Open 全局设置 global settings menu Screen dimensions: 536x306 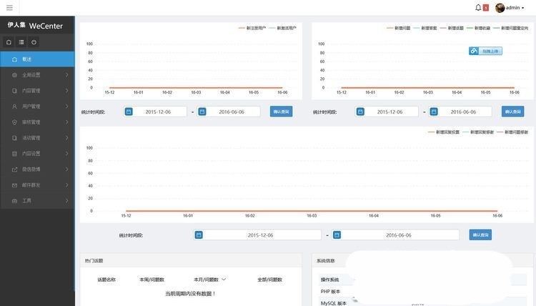click(x=37, y=75)
